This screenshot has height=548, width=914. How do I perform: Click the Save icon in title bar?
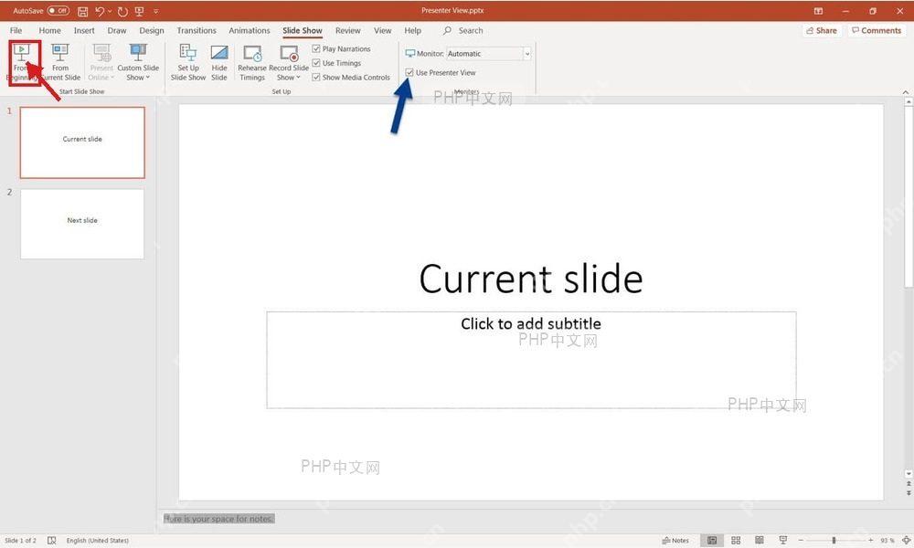tap(83, 11)
